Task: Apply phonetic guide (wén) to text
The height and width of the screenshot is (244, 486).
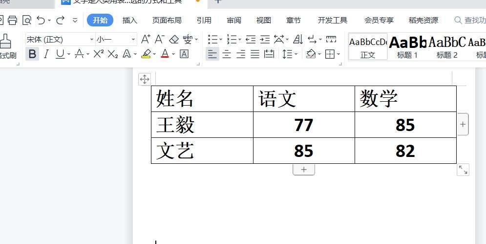Action: 188,40
